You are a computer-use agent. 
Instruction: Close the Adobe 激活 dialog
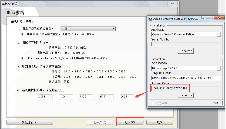point(172,3)
